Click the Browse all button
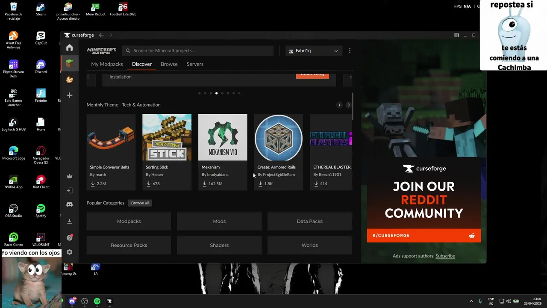Screen dimensions: 547x308 point(140,203)
